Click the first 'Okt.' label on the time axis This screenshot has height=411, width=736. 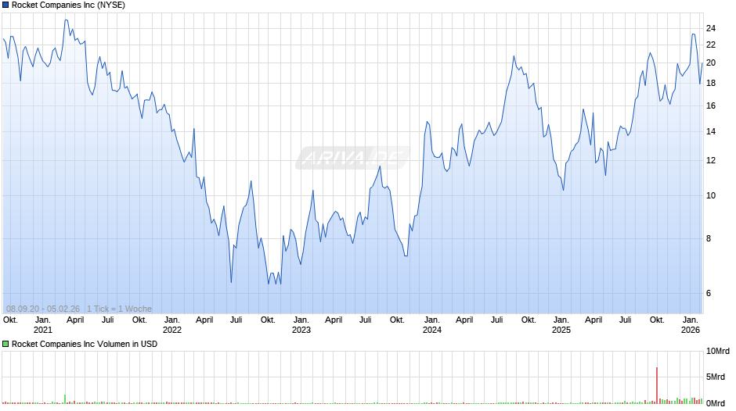coord(10,320)
